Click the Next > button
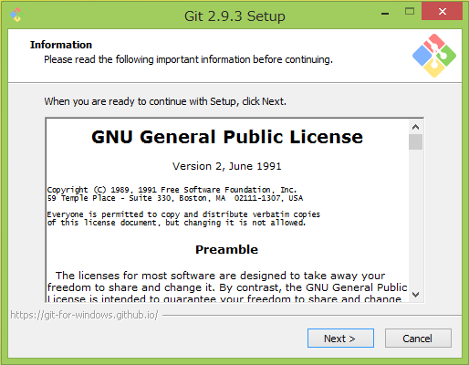This screenshot has height=365, width=469. pyautogui.click(x=340, y=338)
